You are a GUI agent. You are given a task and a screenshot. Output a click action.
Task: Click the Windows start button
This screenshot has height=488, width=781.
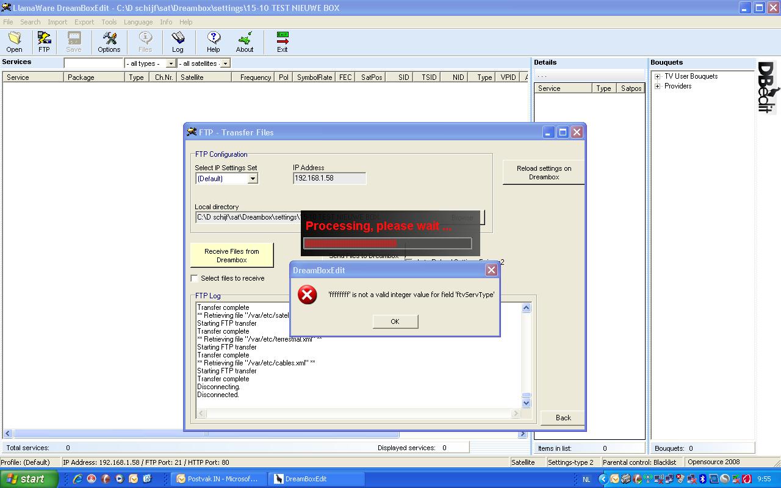[x=29, y=479]
